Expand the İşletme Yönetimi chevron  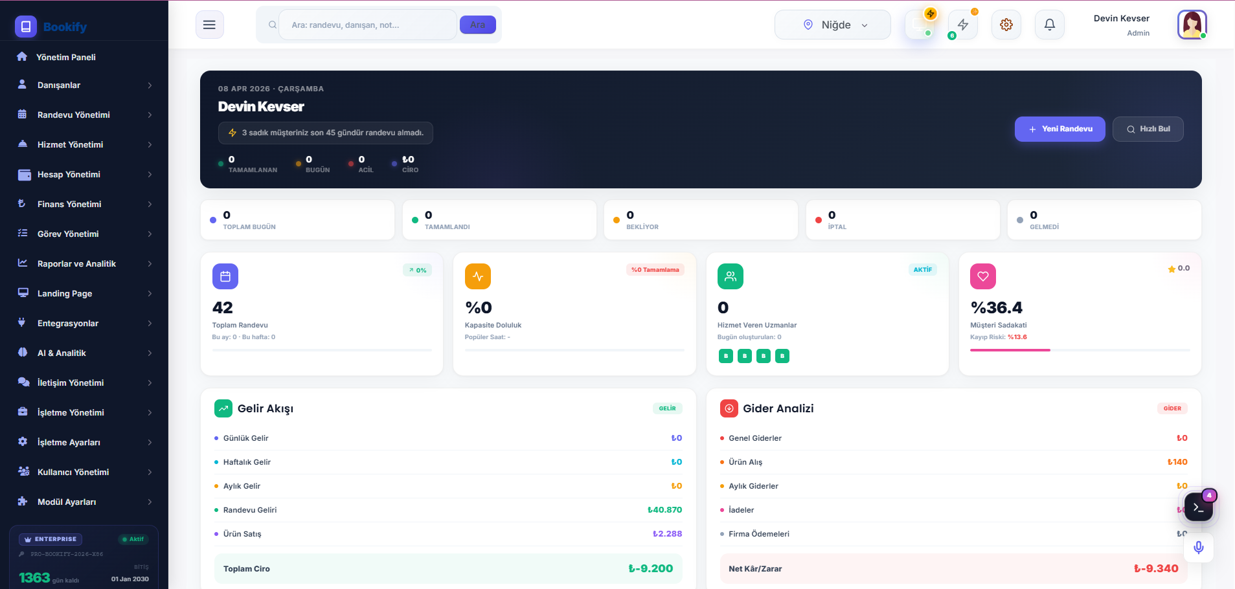coord(150,413)
